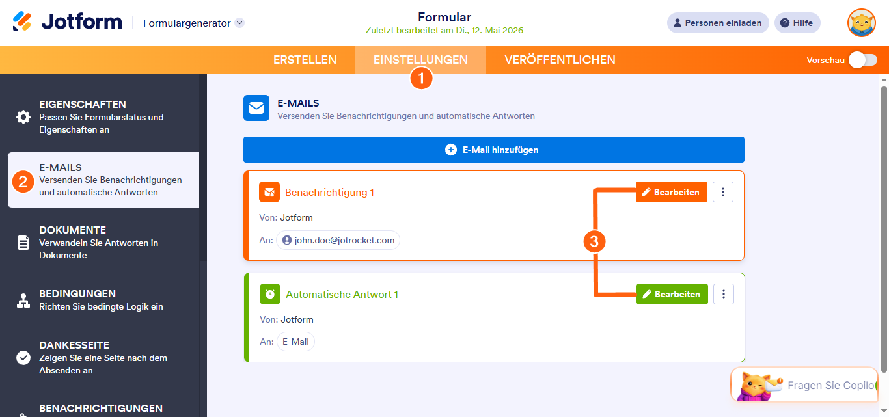Open Dankesseite via the checkmark icon
This screenshot has height=417, width=889.
point(23,358)
